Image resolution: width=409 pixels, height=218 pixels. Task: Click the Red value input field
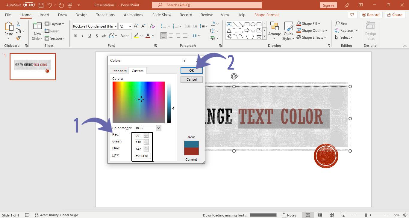click(x=140, y=135)
